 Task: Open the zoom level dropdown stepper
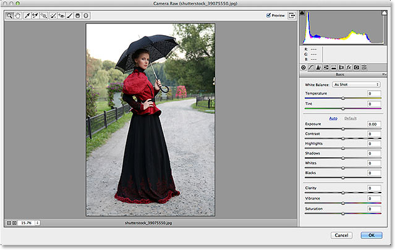point(38,223)
